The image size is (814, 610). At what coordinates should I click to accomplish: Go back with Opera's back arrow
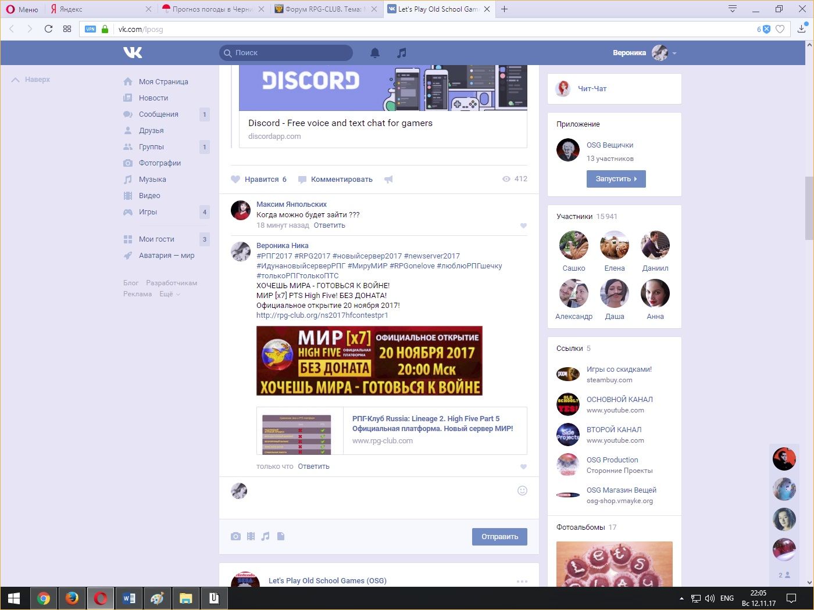click(x=12, y=28)
